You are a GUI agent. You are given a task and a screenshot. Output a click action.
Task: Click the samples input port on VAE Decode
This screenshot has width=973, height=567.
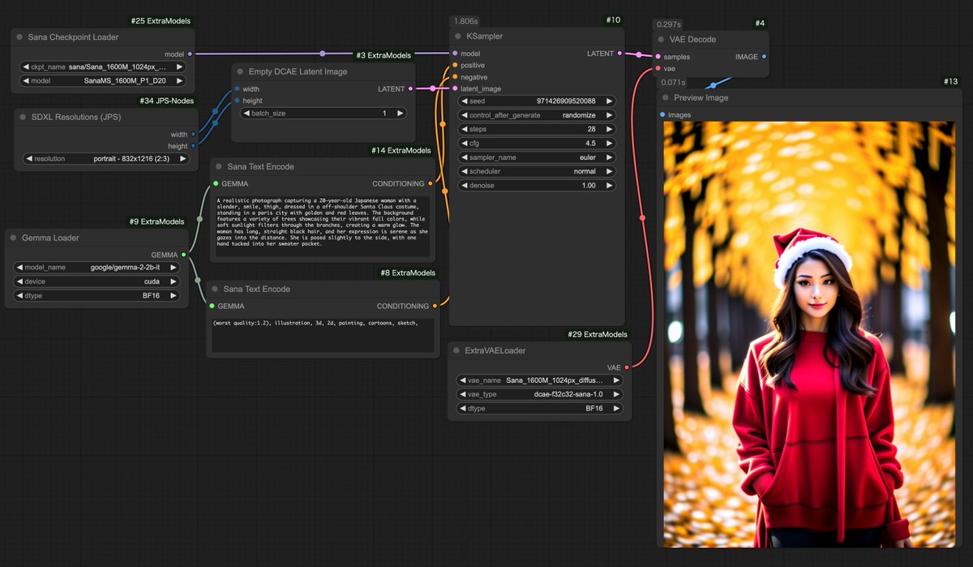point(658,57)
